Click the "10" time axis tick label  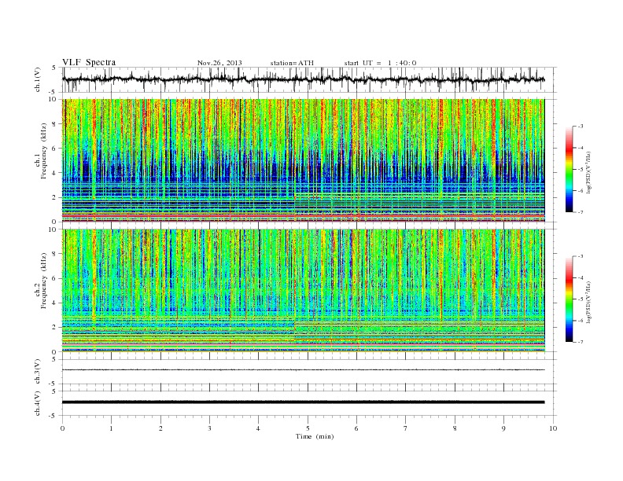pos(553,428)
